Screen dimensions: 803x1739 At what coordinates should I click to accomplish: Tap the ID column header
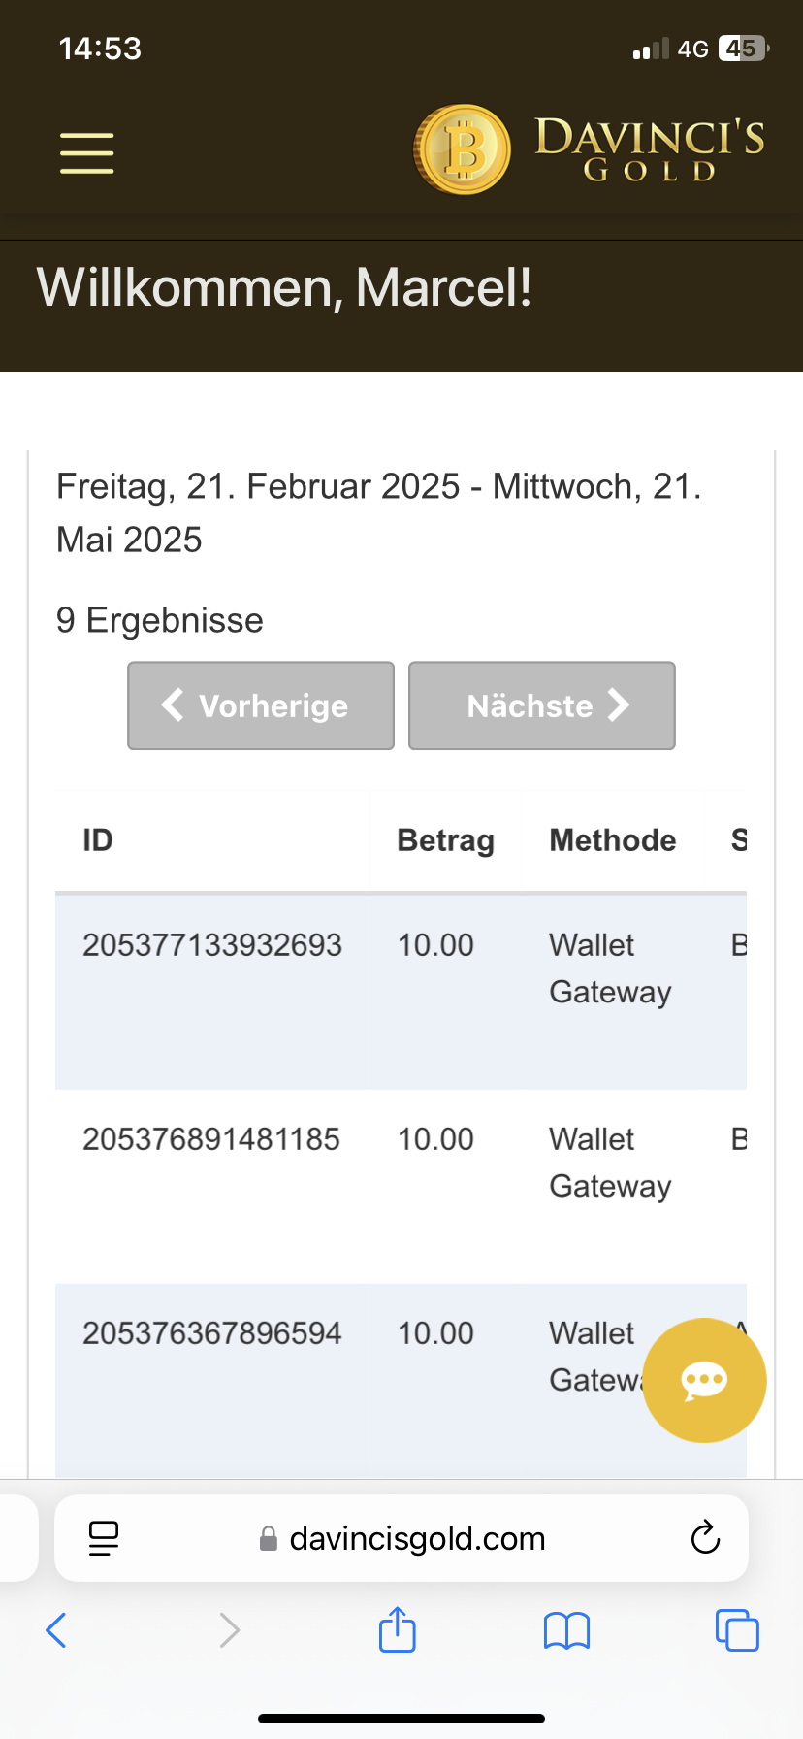(98, 840)
